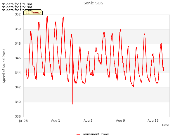Click the 352 y-axis tick label

coord(18,14)
